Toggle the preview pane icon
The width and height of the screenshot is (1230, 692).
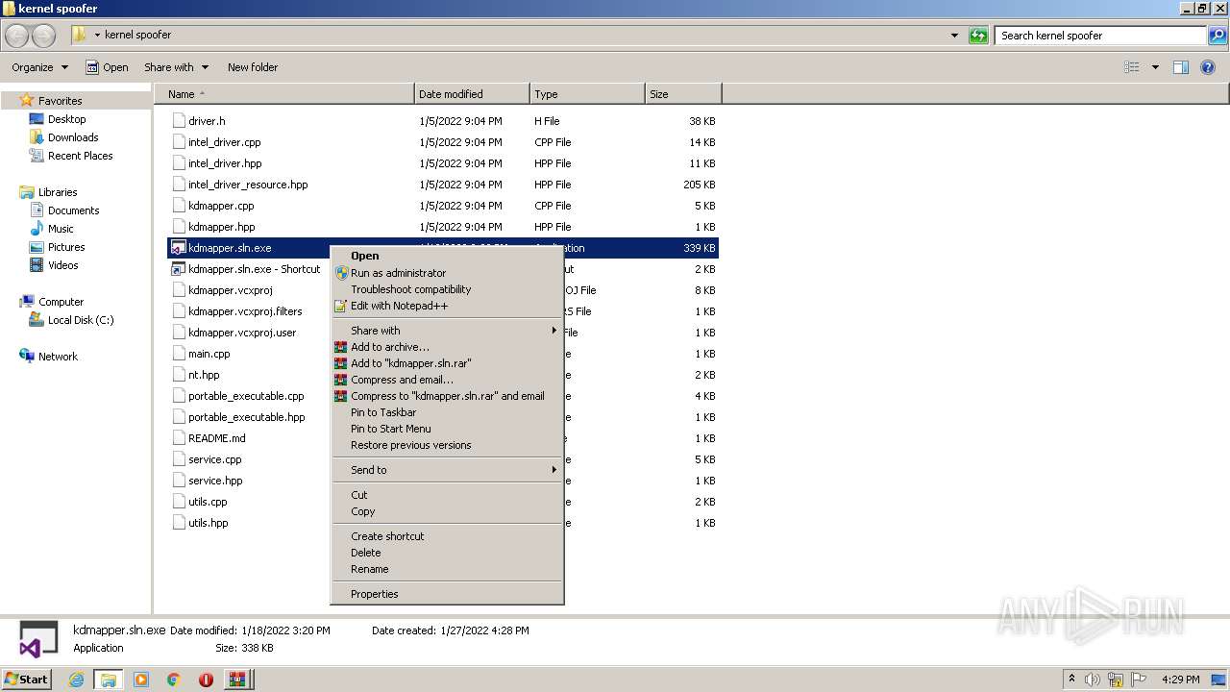coord(1181,67)
